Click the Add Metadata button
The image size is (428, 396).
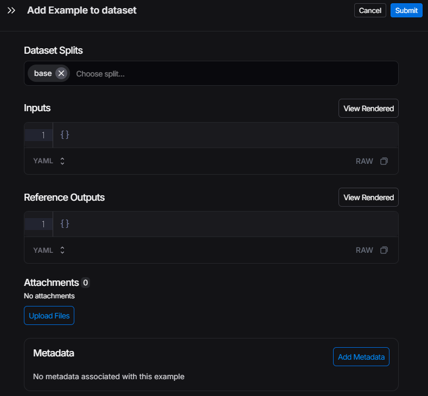(361, 357)
